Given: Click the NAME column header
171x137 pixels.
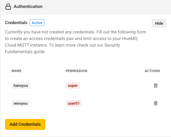Looking at the screenshot, I should (x=16, y=71).
